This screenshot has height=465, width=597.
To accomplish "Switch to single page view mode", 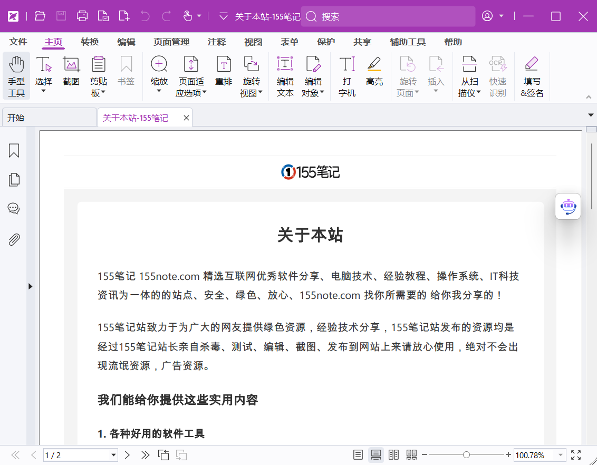I will (x=358, y=455).
